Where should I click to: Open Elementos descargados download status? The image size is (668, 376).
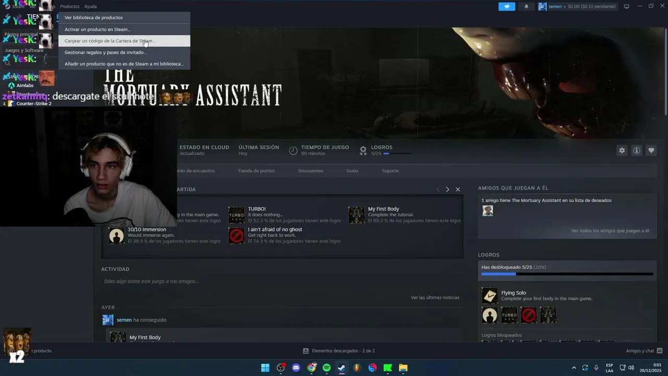point(339,351)
